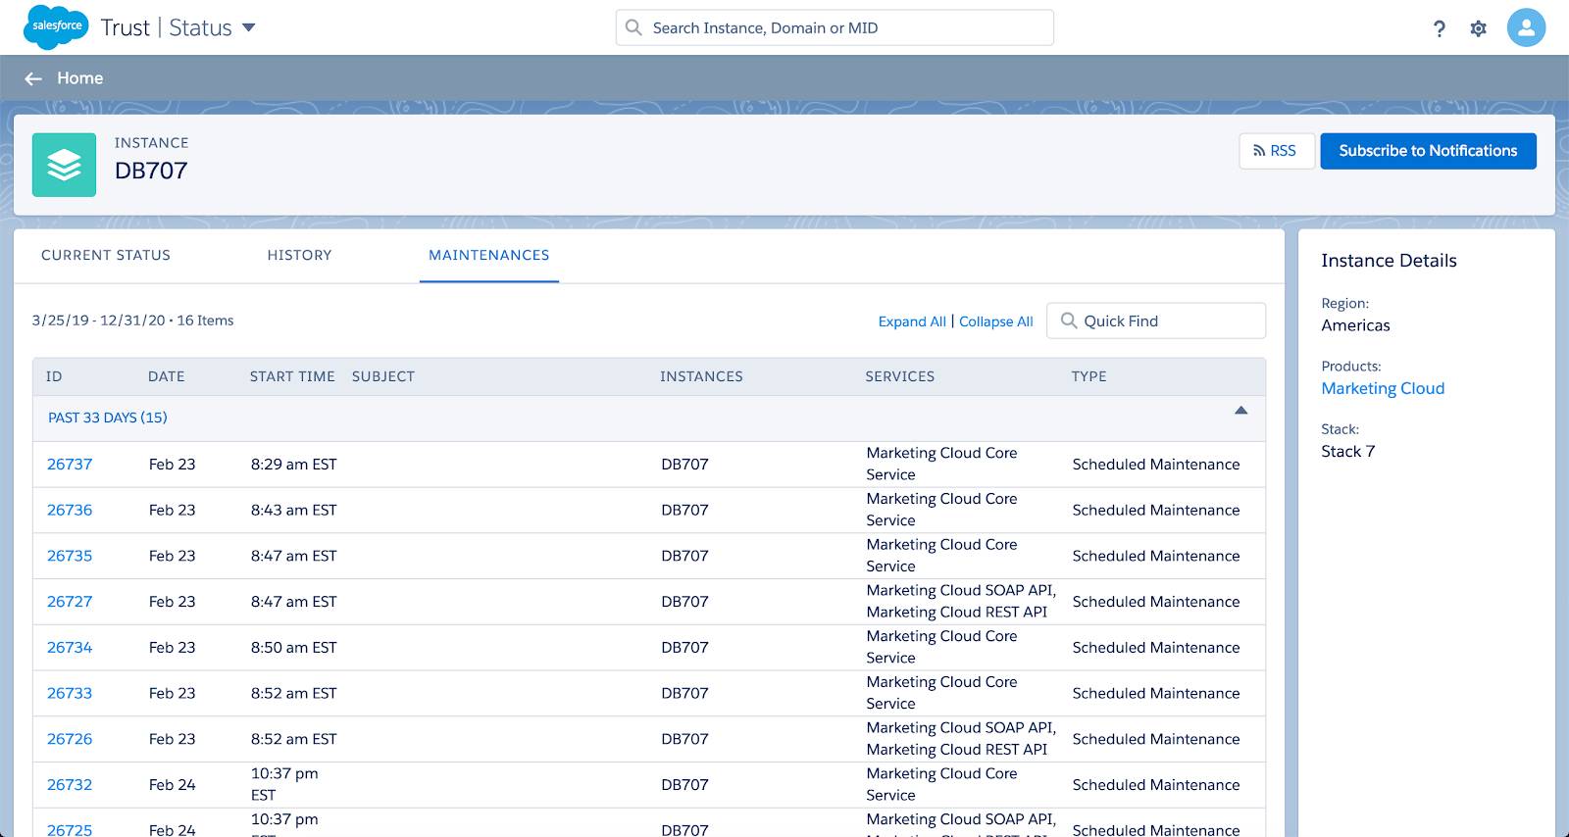Open maintenance ID 26727

pos(70,602)
